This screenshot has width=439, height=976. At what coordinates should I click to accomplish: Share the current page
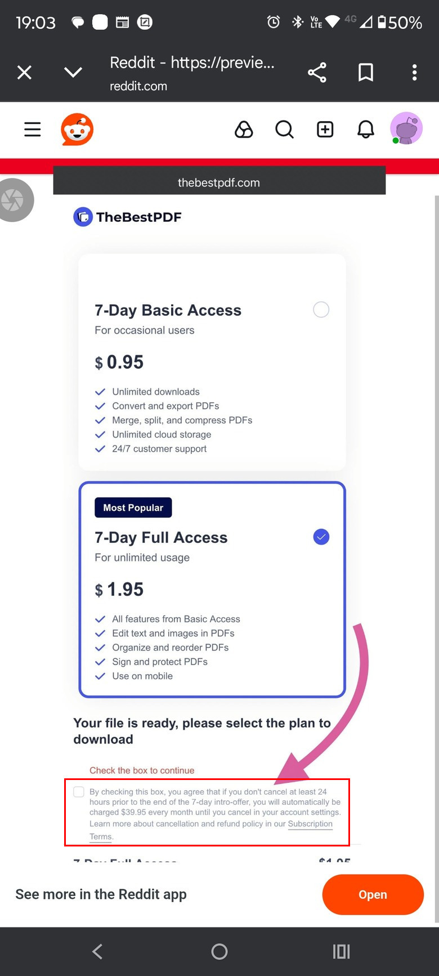pos(317,73)
